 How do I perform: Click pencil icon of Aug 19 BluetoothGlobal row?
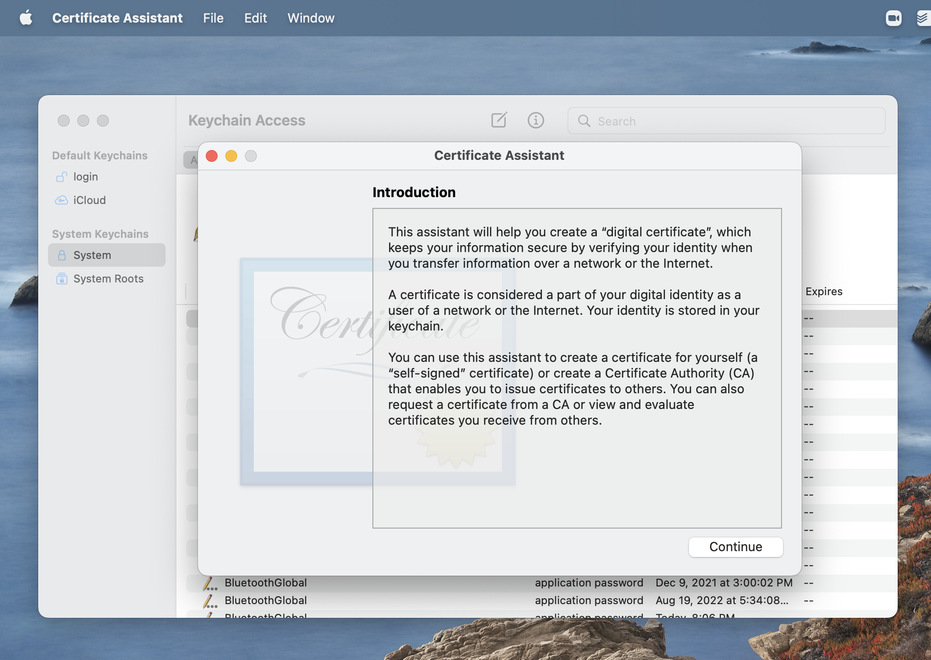(x=210, y=601)
